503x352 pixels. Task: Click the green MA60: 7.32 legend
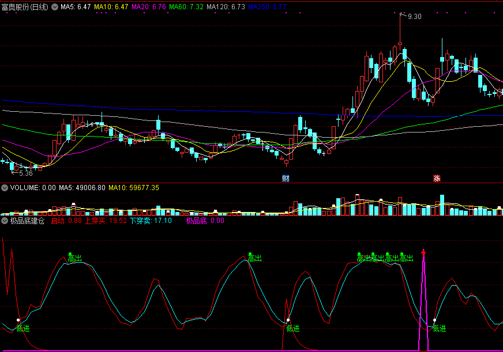186,7
